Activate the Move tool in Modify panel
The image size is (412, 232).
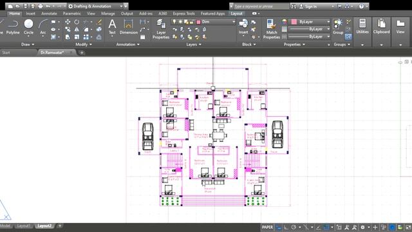[x=68, y=22]
